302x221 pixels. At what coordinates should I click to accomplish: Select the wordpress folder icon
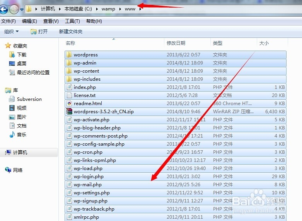pos(69,55)
